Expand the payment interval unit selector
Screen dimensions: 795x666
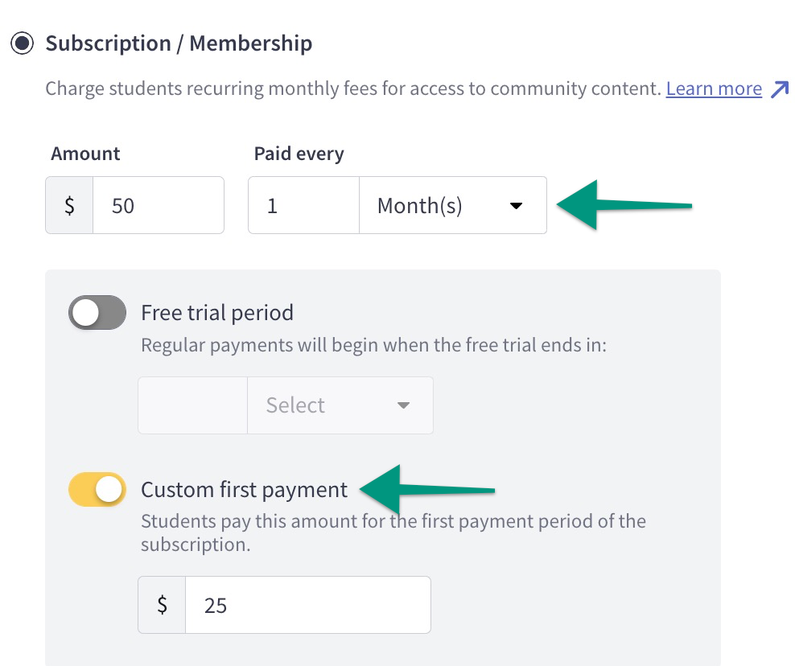coord(452,205)
